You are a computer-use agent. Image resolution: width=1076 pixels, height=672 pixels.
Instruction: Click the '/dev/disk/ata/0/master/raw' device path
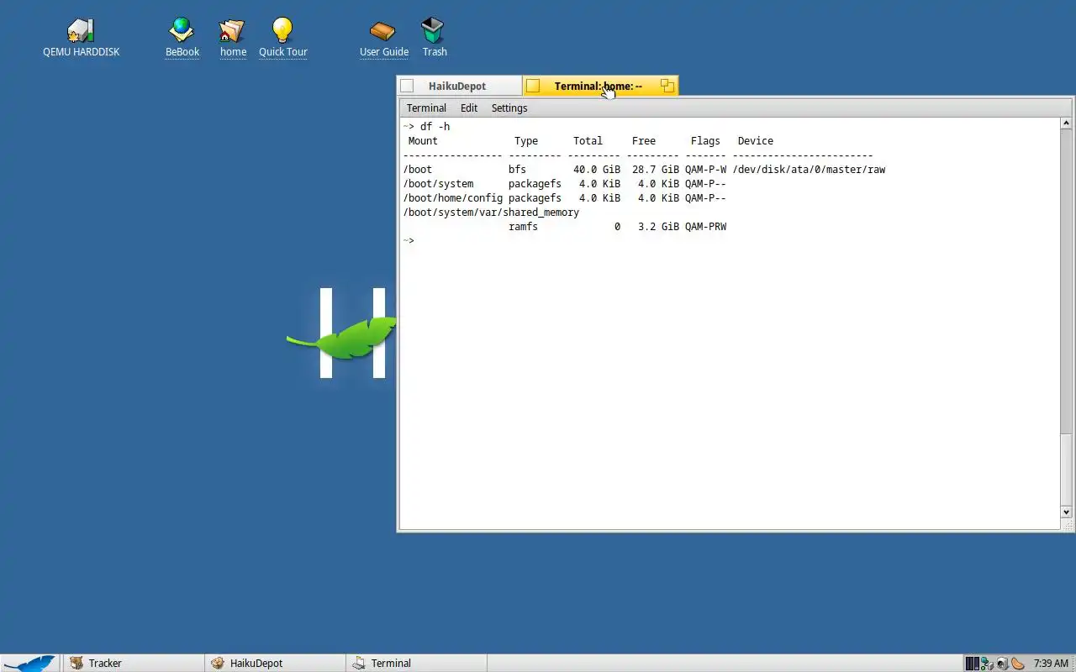pyautogui.click(x=809, y=170)
